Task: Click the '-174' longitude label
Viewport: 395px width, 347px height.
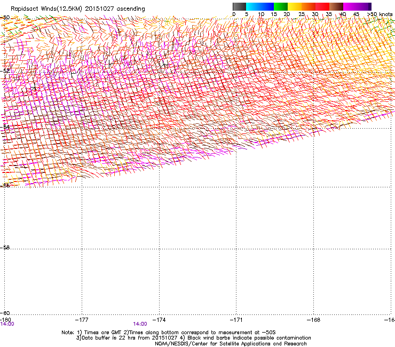Action: [x=159, y=320]
